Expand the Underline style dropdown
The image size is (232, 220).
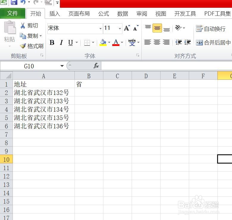click(x=77, y=43)
